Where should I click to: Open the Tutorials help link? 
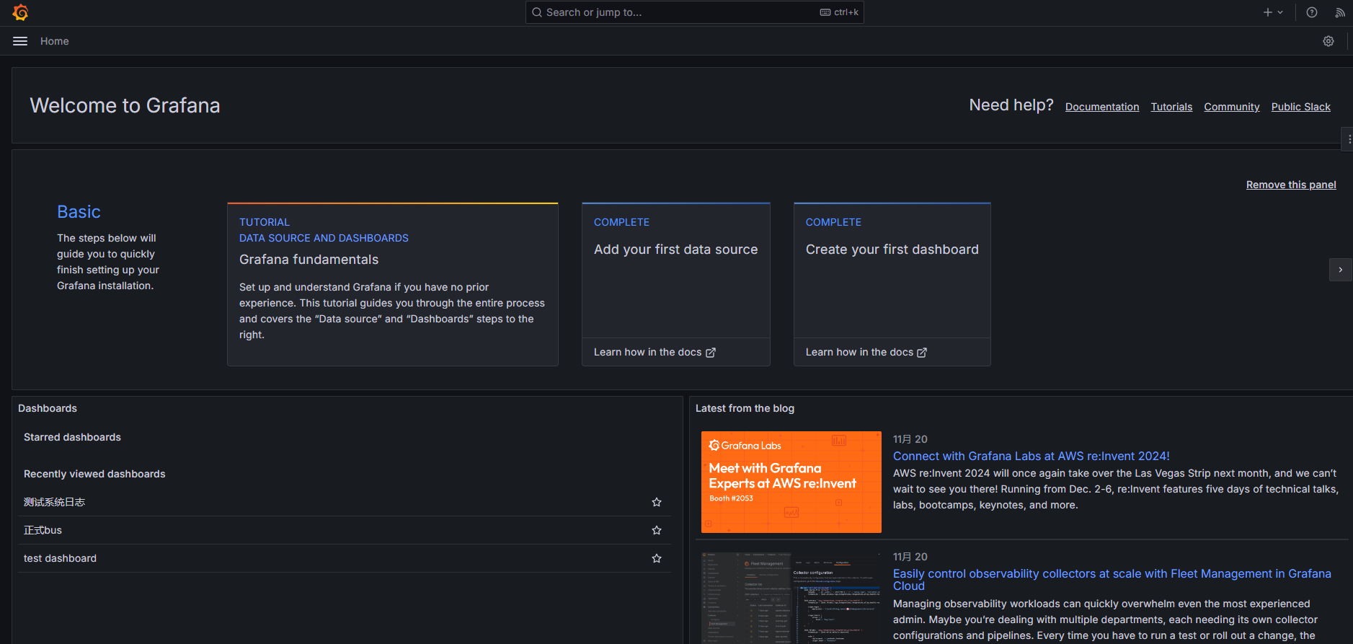tap(1171, 107)
